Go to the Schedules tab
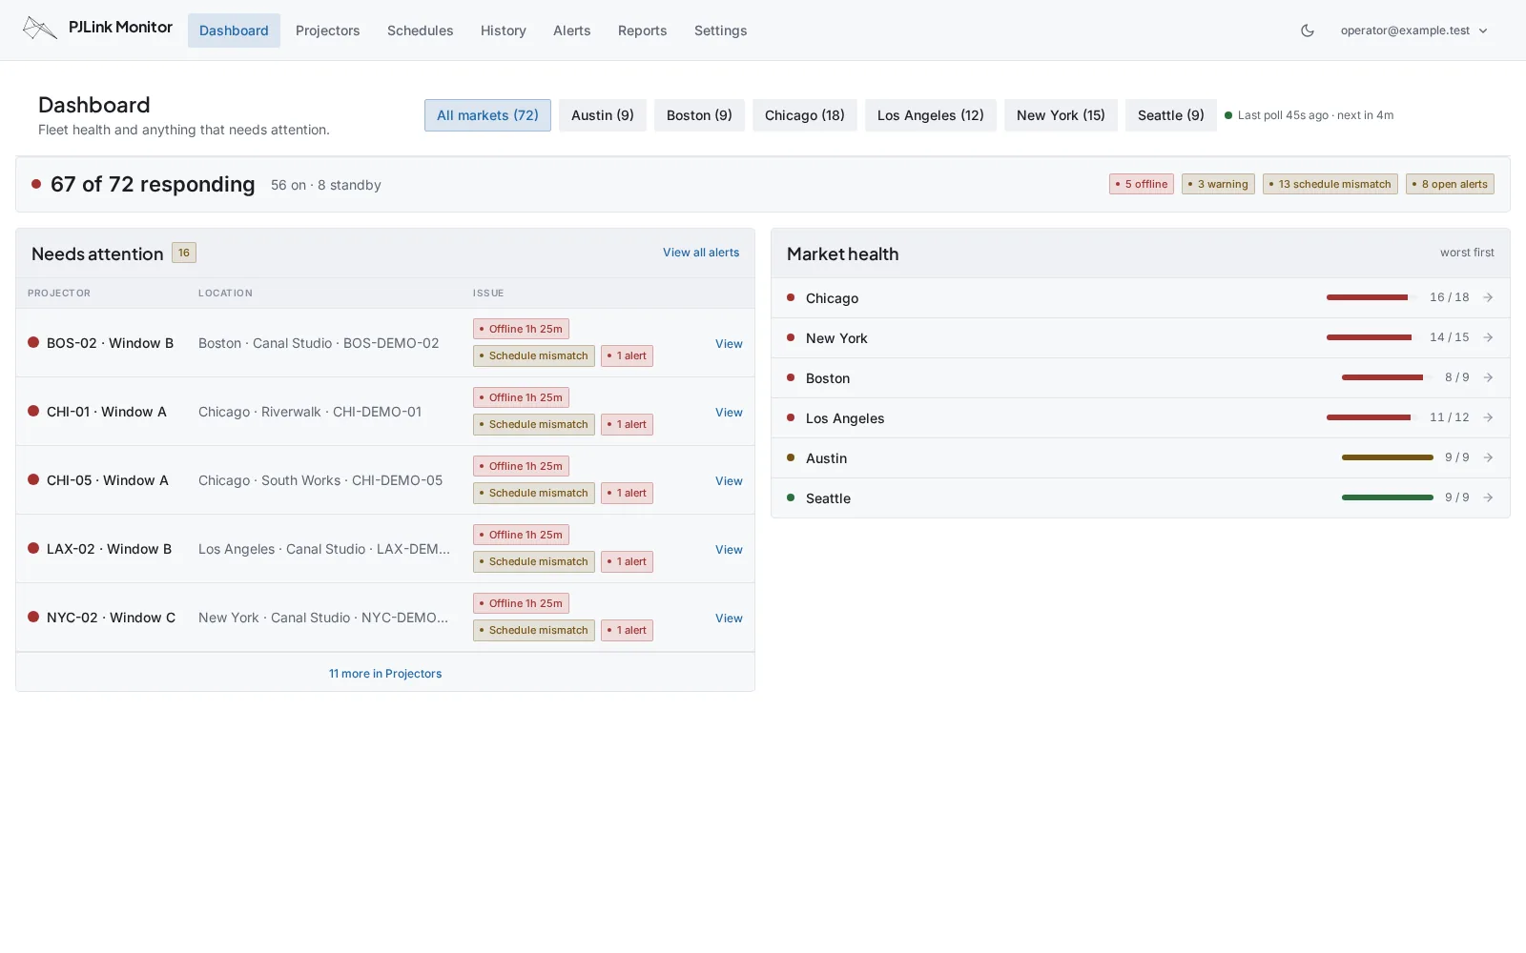The image size is (1526, 953). [420, 30]
